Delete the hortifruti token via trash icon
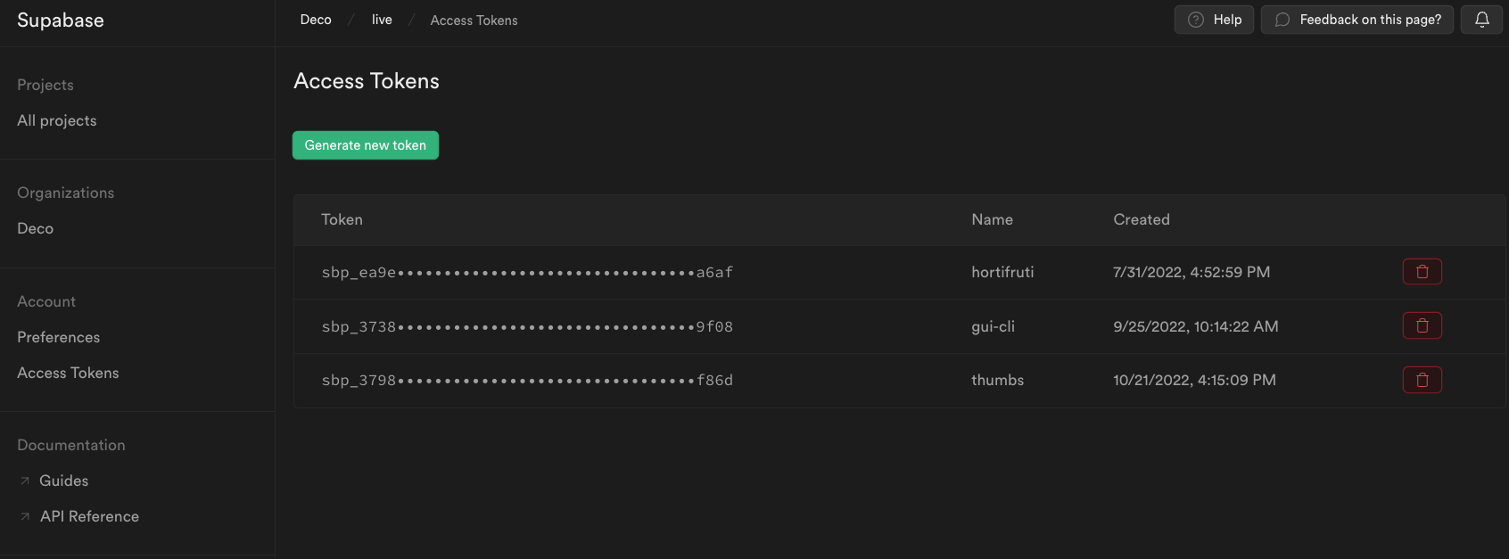Image resolution: width=1509 pixels, height=559 pixels. 1422,272
